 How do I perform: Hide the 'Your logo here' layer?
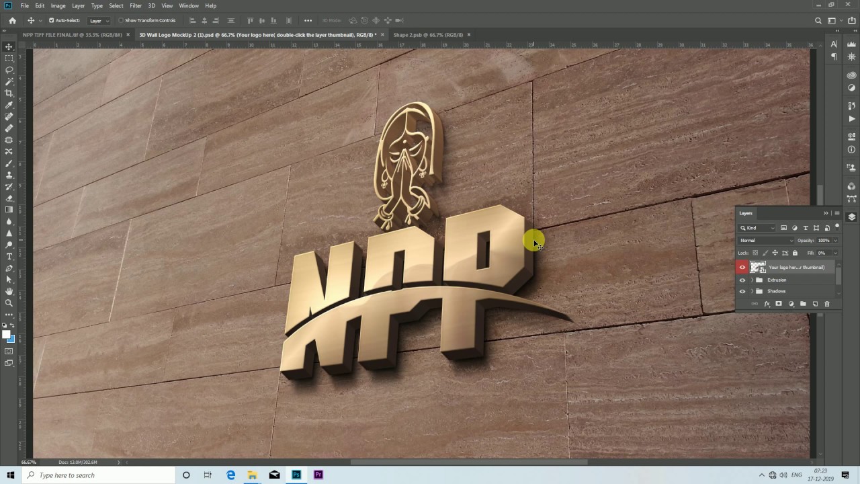(x=742, y=267)
